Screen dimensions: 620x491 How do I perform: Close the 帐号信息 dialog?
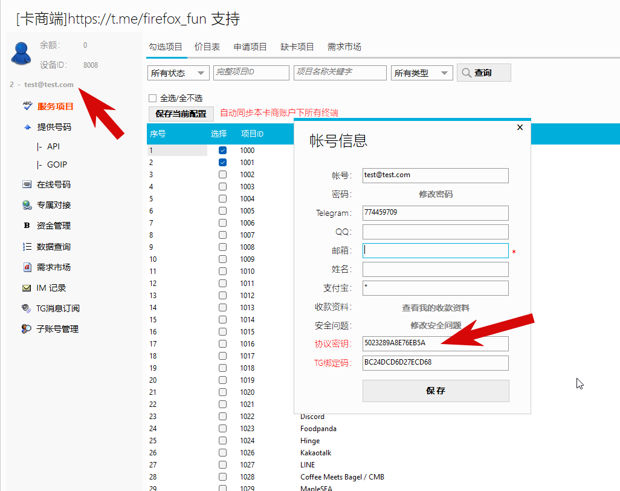[520, 128]
